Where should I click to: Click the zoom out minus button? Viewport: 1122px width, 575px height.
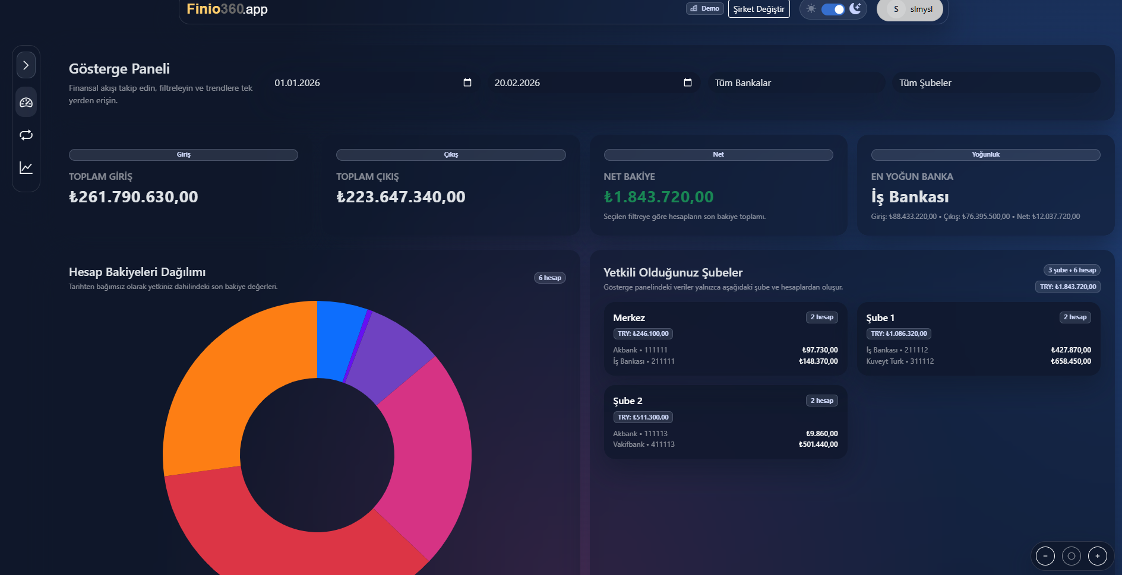(x=1045, y=556)
